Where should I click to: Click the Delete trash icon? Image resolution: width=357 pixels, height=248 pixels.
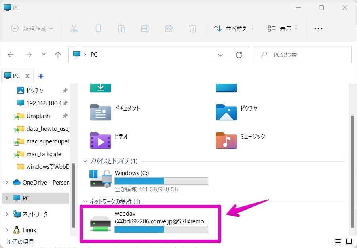click(193, 28)
